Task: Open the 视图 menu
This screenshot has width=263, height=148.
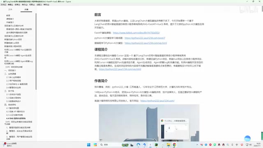Action: pyautogui.click(x=32, y=5)
